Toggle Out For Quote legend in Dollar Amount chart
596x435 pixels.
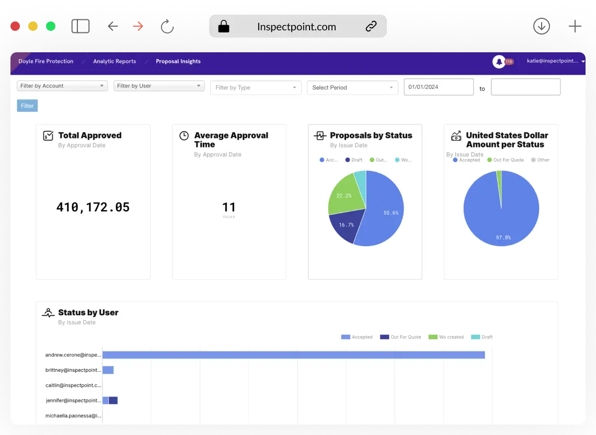coord(505,160)
